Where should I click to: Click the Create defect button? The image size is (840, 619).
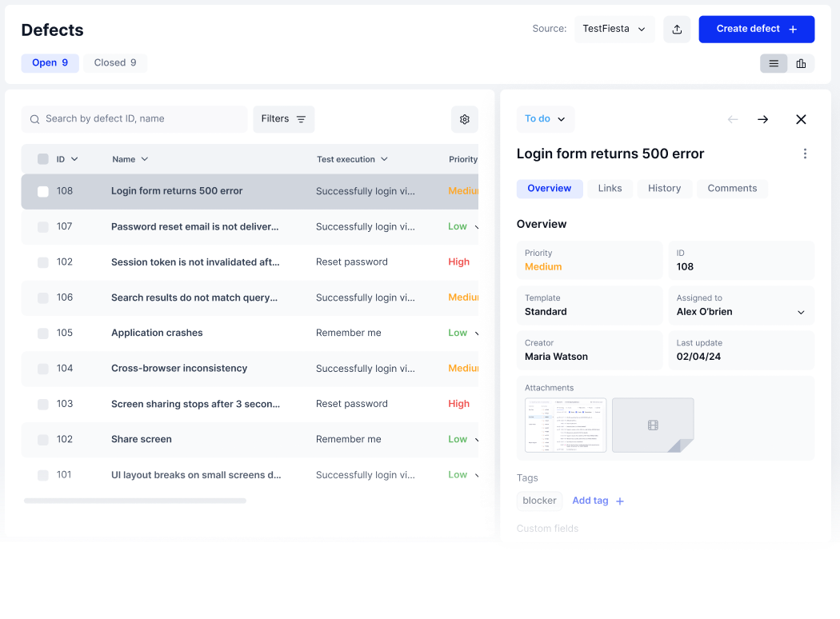click(x=757, y=30)
